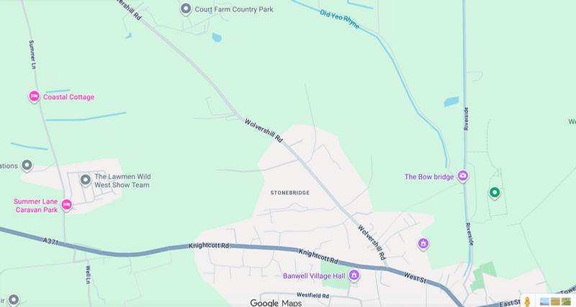Click the Coastal Cottage text label

coord(68,97)
